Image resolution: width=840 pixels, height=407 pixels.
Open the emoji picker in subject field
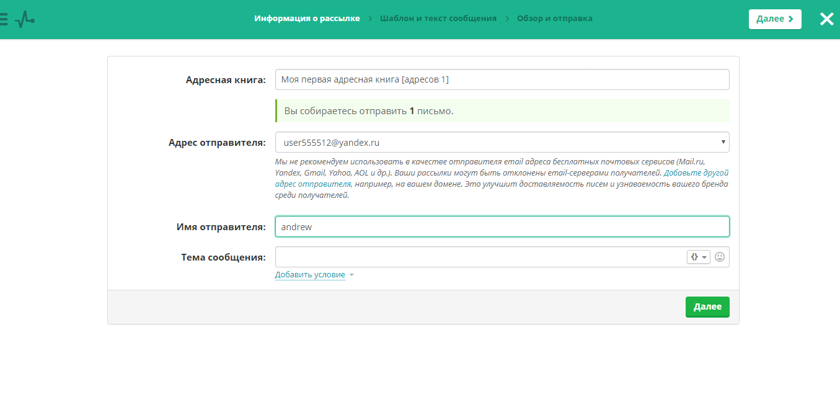pyautogui.click(x=719, y=257)
